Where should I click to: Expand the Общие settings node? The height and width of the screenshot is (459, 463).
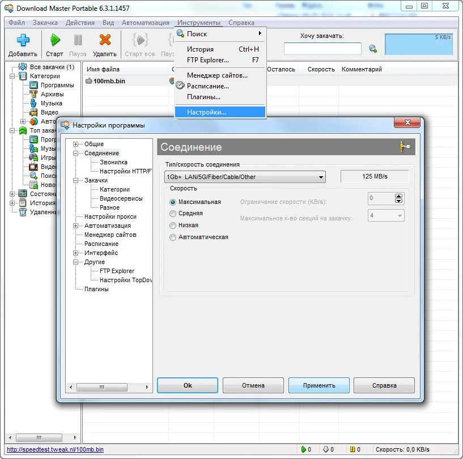tap(75, 144)
